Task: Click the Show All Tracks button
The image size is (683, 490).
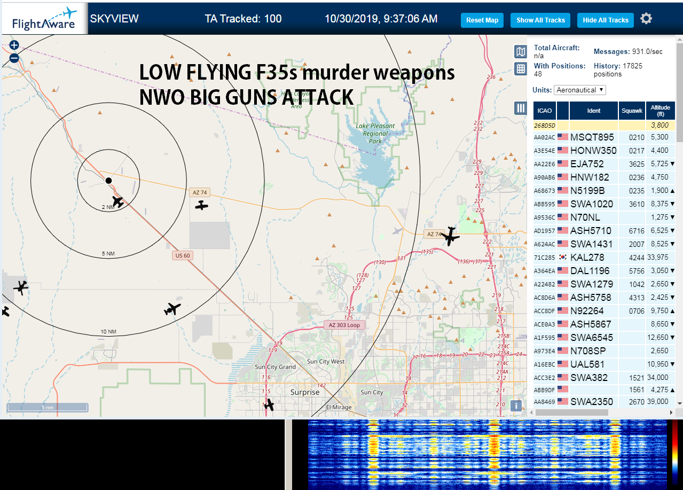Action: click(x=541, y=20)
